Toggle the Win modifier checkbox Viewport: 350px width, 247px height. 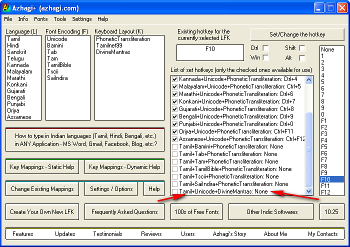click(x=265, y=58)
